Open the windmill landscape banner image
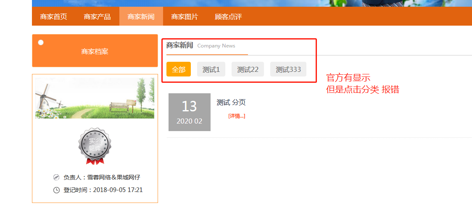 (95, 98)
